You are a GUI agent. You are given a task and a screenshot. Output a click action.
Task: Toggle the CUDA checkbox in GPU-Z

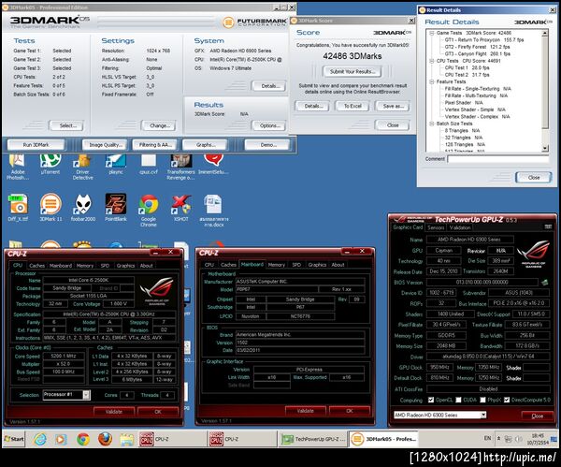[458, 400]
